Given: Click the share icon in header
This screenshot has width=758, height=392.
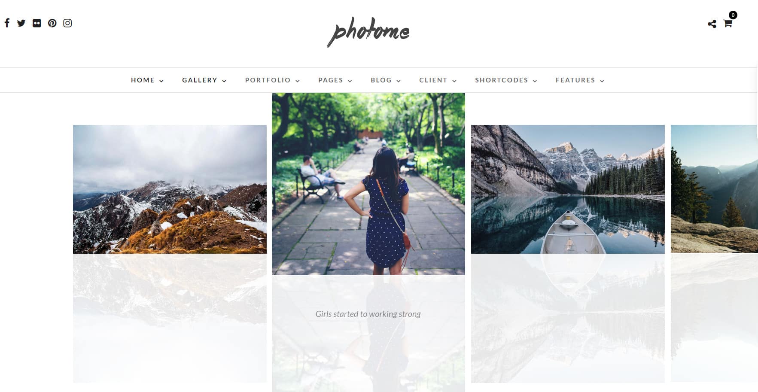Looking at the screenshot, I should point(712,24).
